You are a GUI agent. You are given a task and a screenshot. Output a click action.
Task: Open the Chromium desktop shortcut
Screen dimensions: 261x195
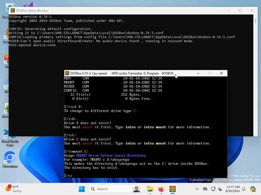pyautogui.click(x=10, y=159)
